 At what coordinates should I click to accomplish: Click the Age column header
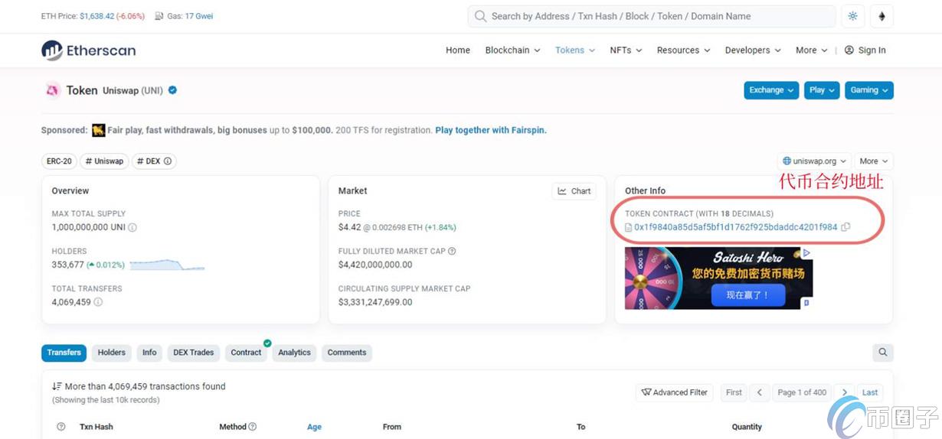[x=314, y=427]
